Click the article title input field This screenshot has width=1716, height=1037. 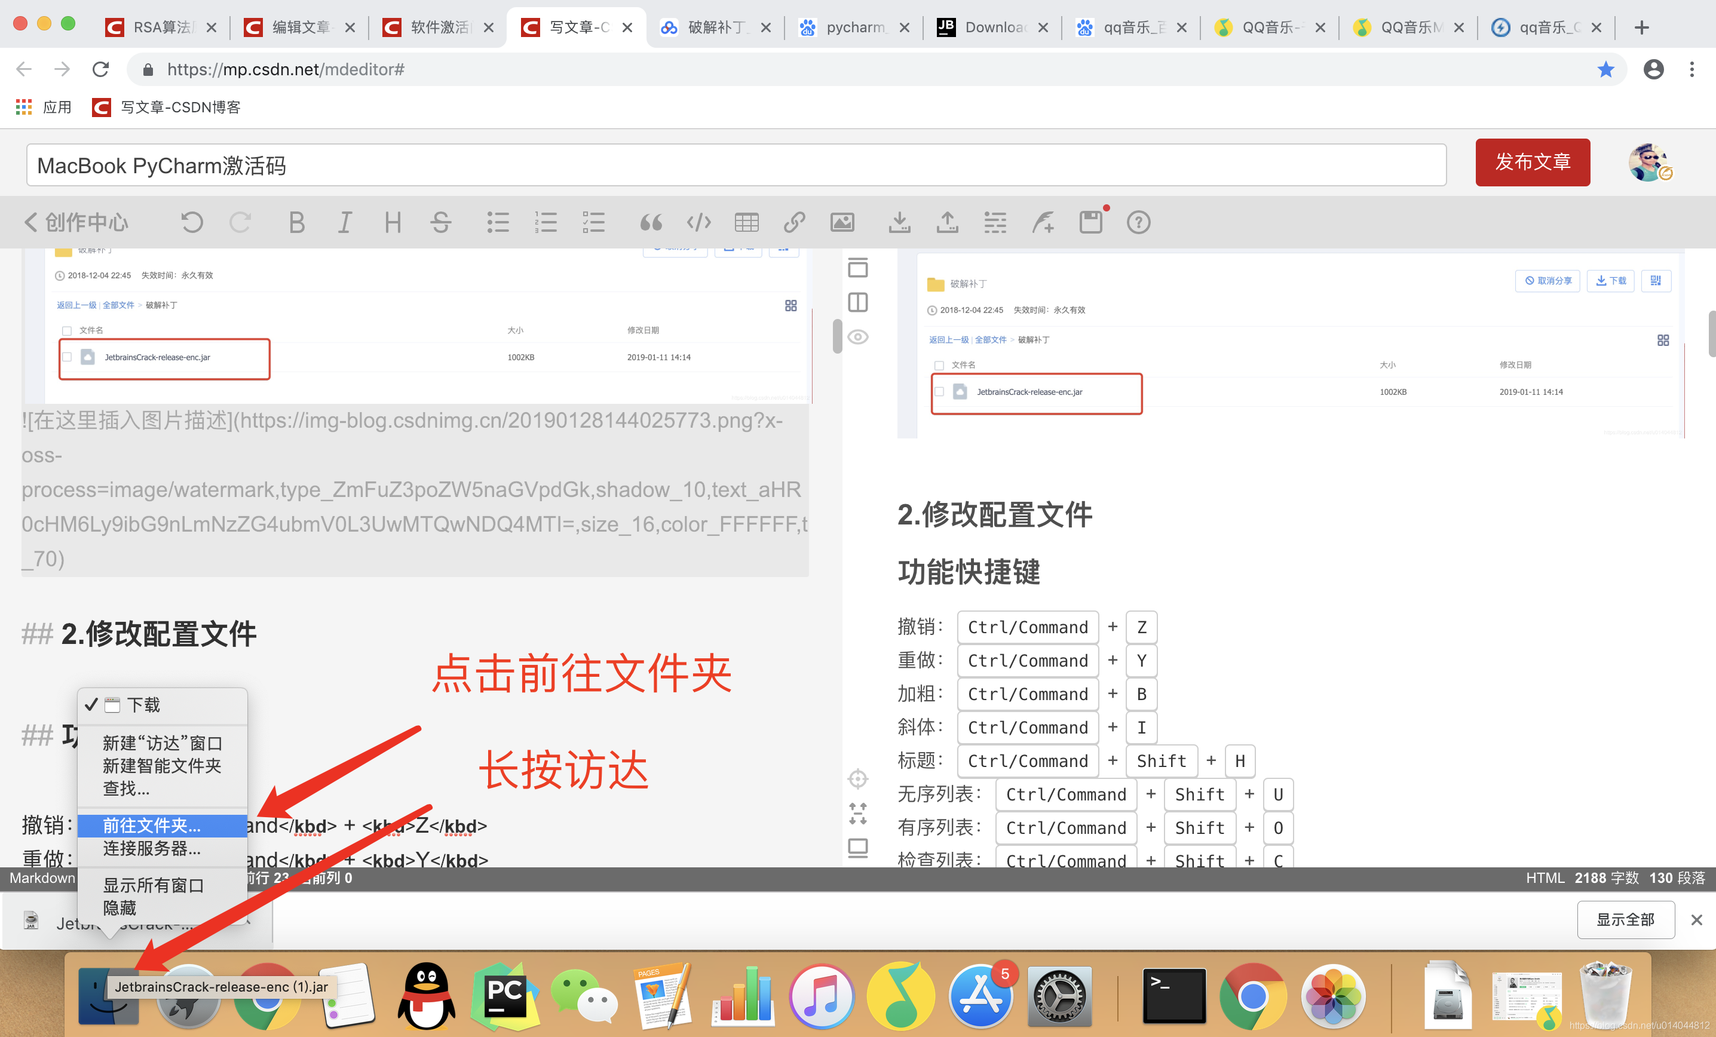(736, 165)
